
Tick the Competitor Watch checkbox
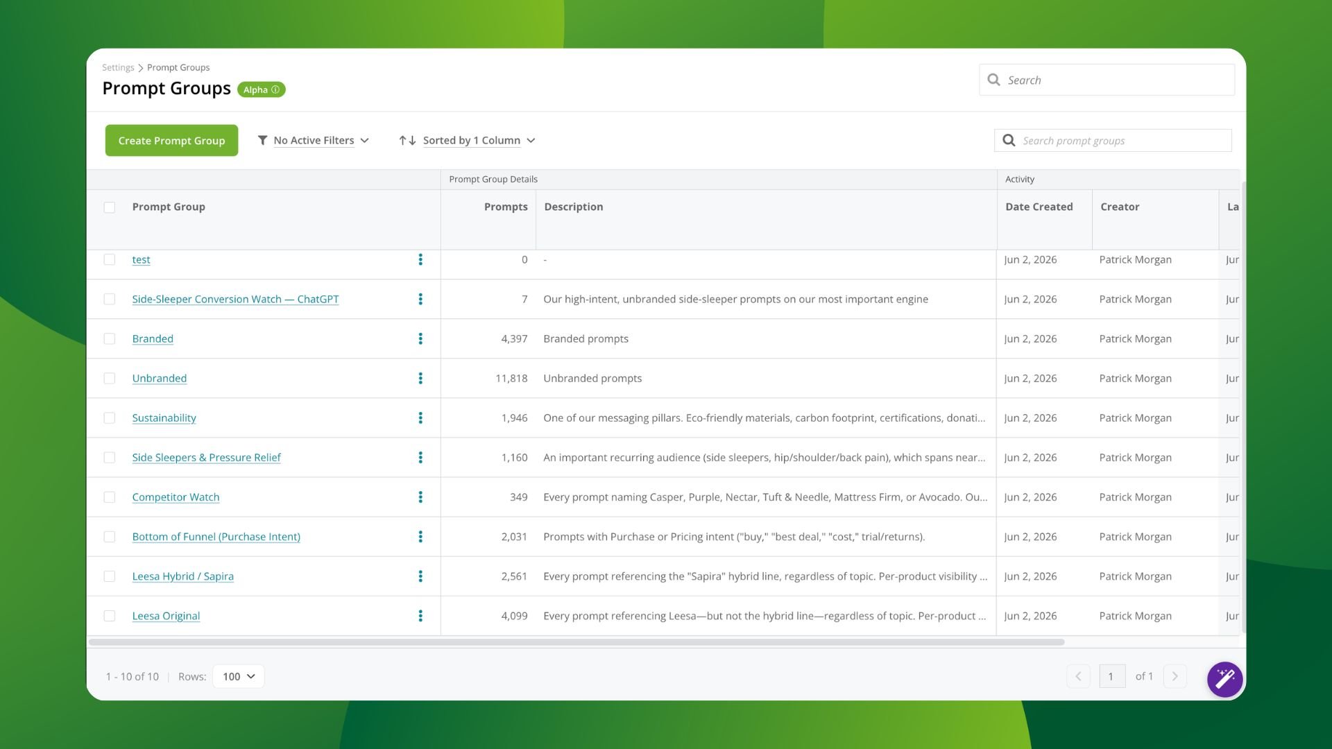tap(110, 497)
